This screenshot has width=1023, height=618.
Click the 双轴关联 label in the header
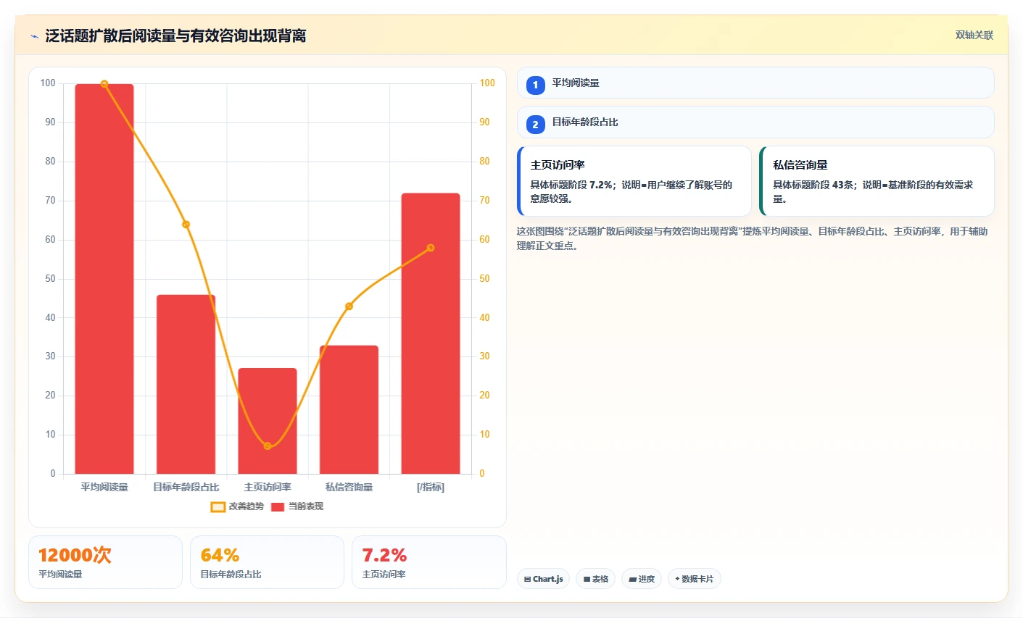[974, 36]
